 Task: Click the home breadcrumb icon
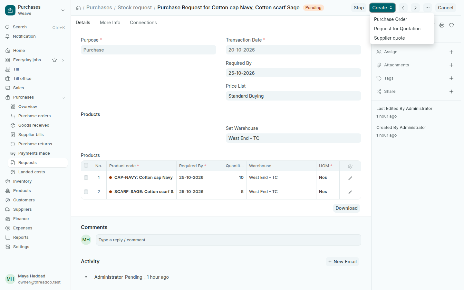[x=78, y=8]
